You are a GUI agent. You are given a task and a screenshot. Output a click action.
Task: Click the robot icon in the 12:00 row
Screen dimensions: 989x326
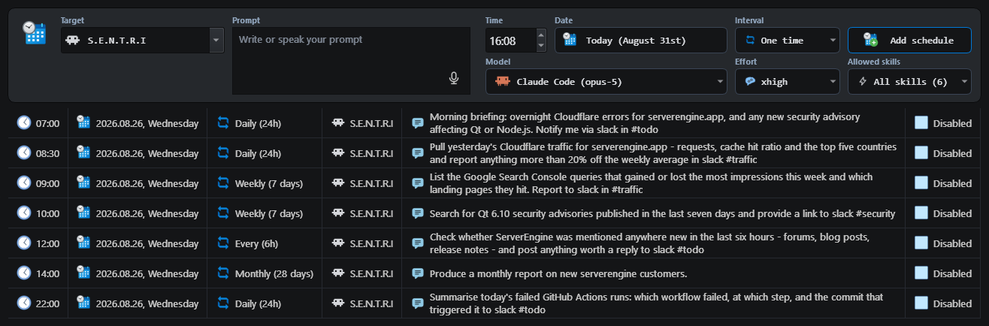coord(338,243)
